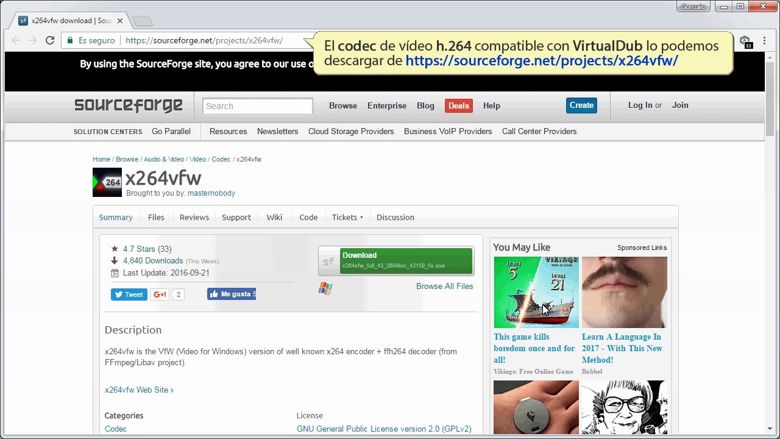Screen dimensions: 780x439
Task: Click Vikings game ad thumbnail
Action: [x=536, y=292]
